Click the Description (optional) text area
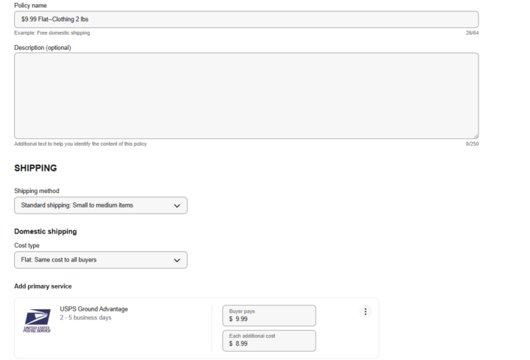 tap(246, 96)
